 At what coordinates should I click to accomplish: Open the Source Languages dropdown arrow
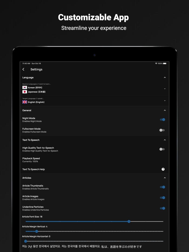point(165,89)
